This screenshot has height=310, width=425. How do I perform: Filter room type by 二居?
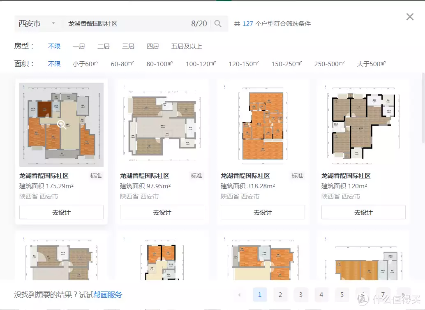click(x=104, y=46)
